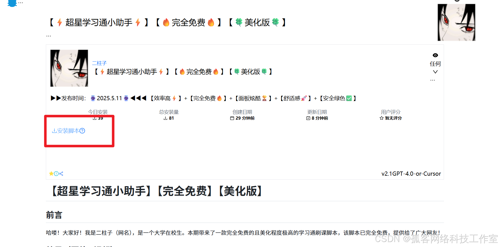Image resolution: width=499 pixels, height=247 pixels.
Task: Click the blue cat logo at the page top left
Action: coord(12,3)
